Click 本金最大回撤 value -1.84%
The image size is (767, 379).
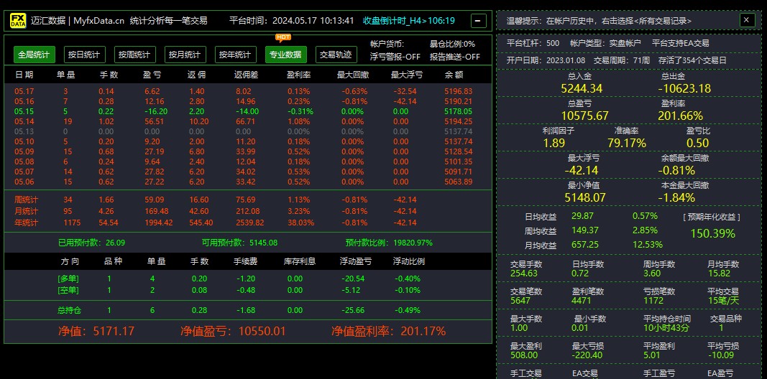(676, 198)
